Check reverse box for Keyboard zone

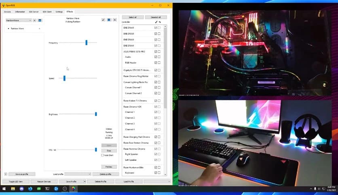[159, 173]
